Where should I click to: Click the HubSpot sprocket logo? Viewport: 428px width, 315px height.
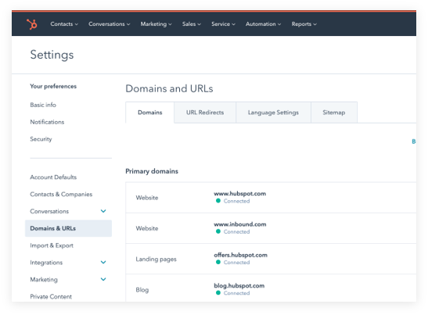tap(32, 24)
